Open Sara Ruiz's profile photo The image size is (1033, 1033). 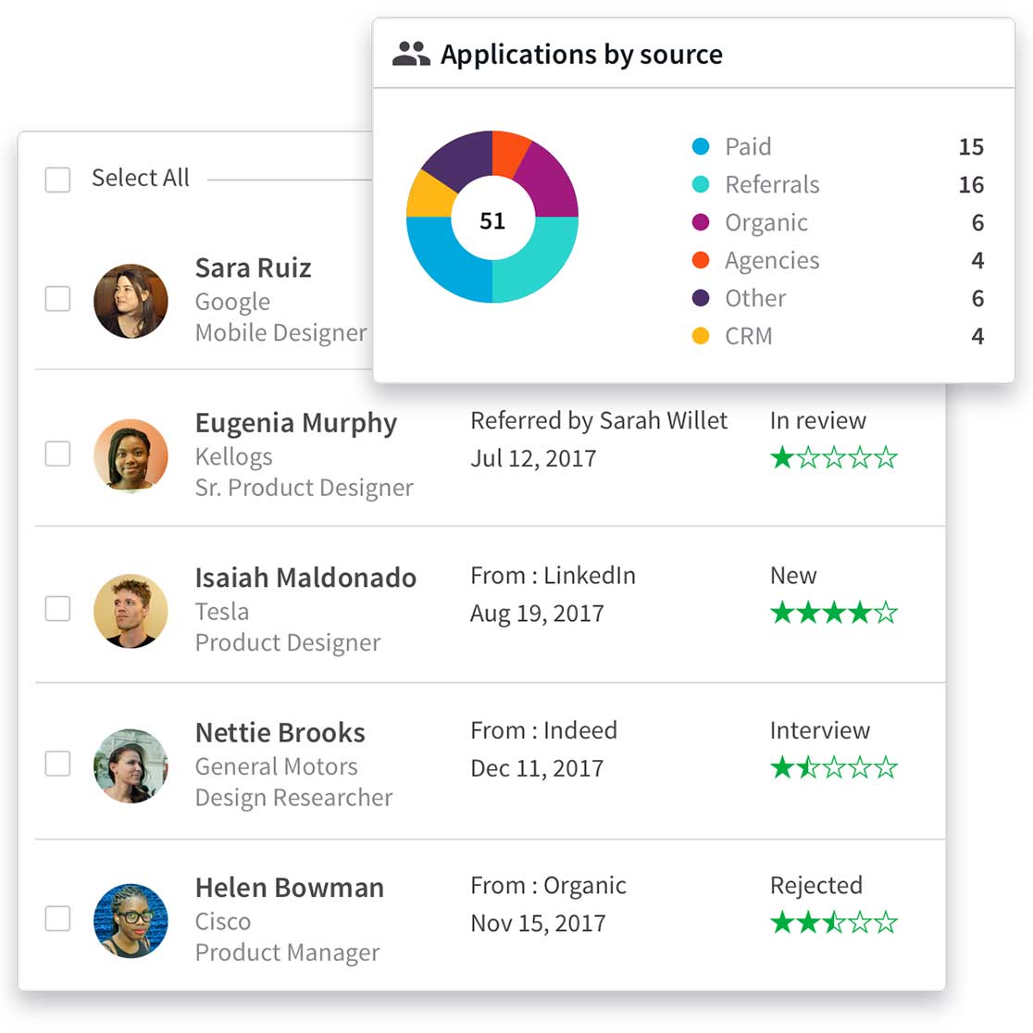131,301
